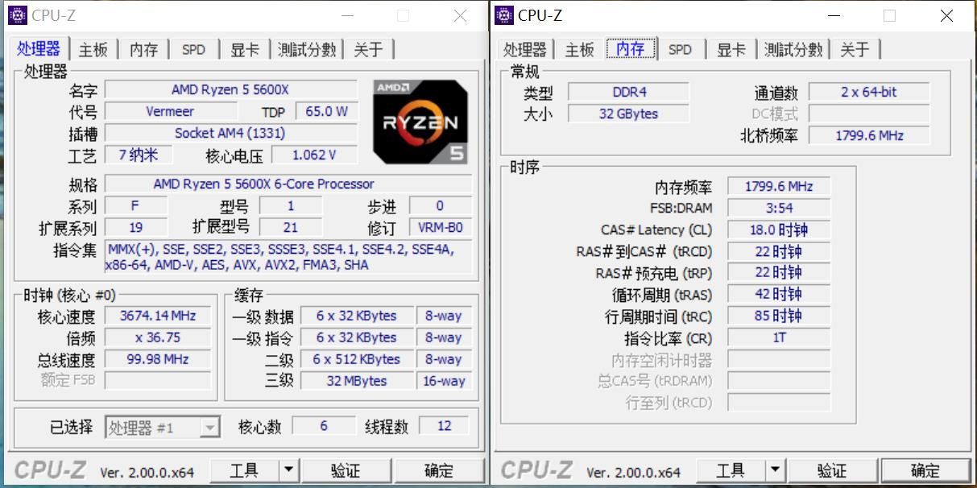The width and height of the screenshot is (977, 488).
Task: Click the CPU-Z icon in left window title bar
Action: click(18, 14)
